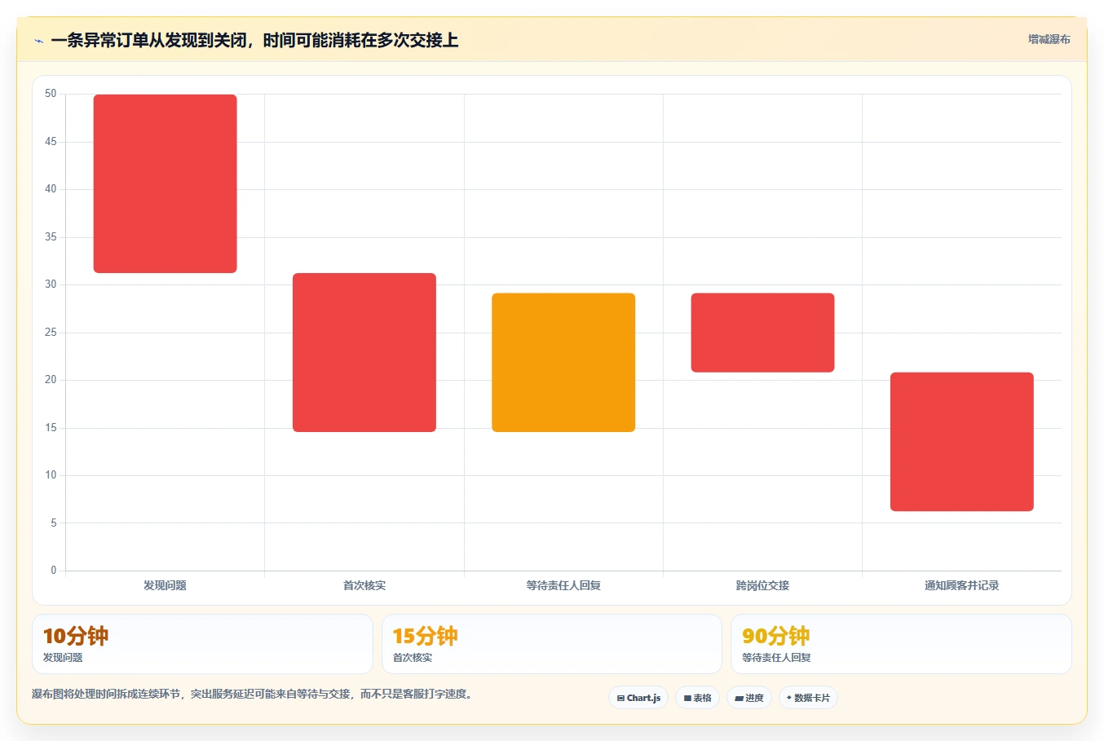Screen dimensions: 1104x741
Task: Open the 90分钟 等待责任人回复 stat card
Action: 901,644
